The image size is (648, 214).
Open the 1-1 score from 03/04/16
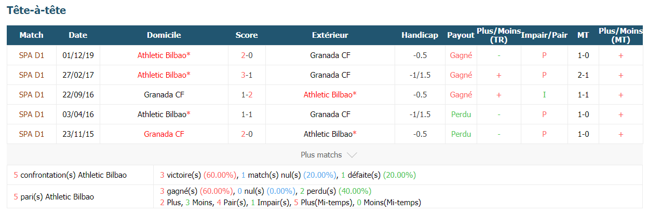click(247, 114)
